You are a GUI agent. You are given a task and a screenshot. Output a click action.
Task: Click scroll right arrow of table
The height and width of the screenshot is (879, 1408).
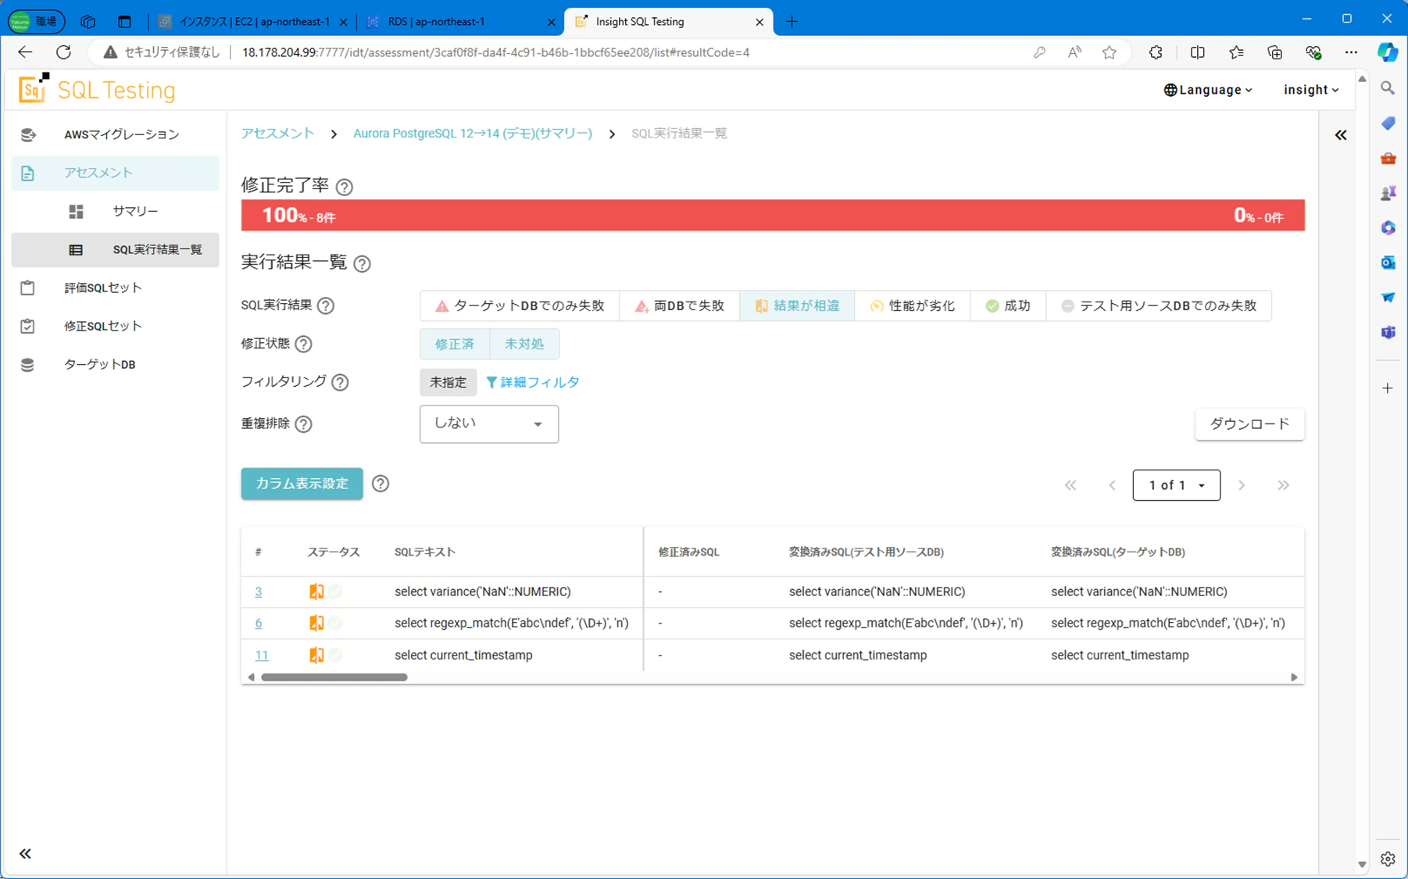point(1294,677)
